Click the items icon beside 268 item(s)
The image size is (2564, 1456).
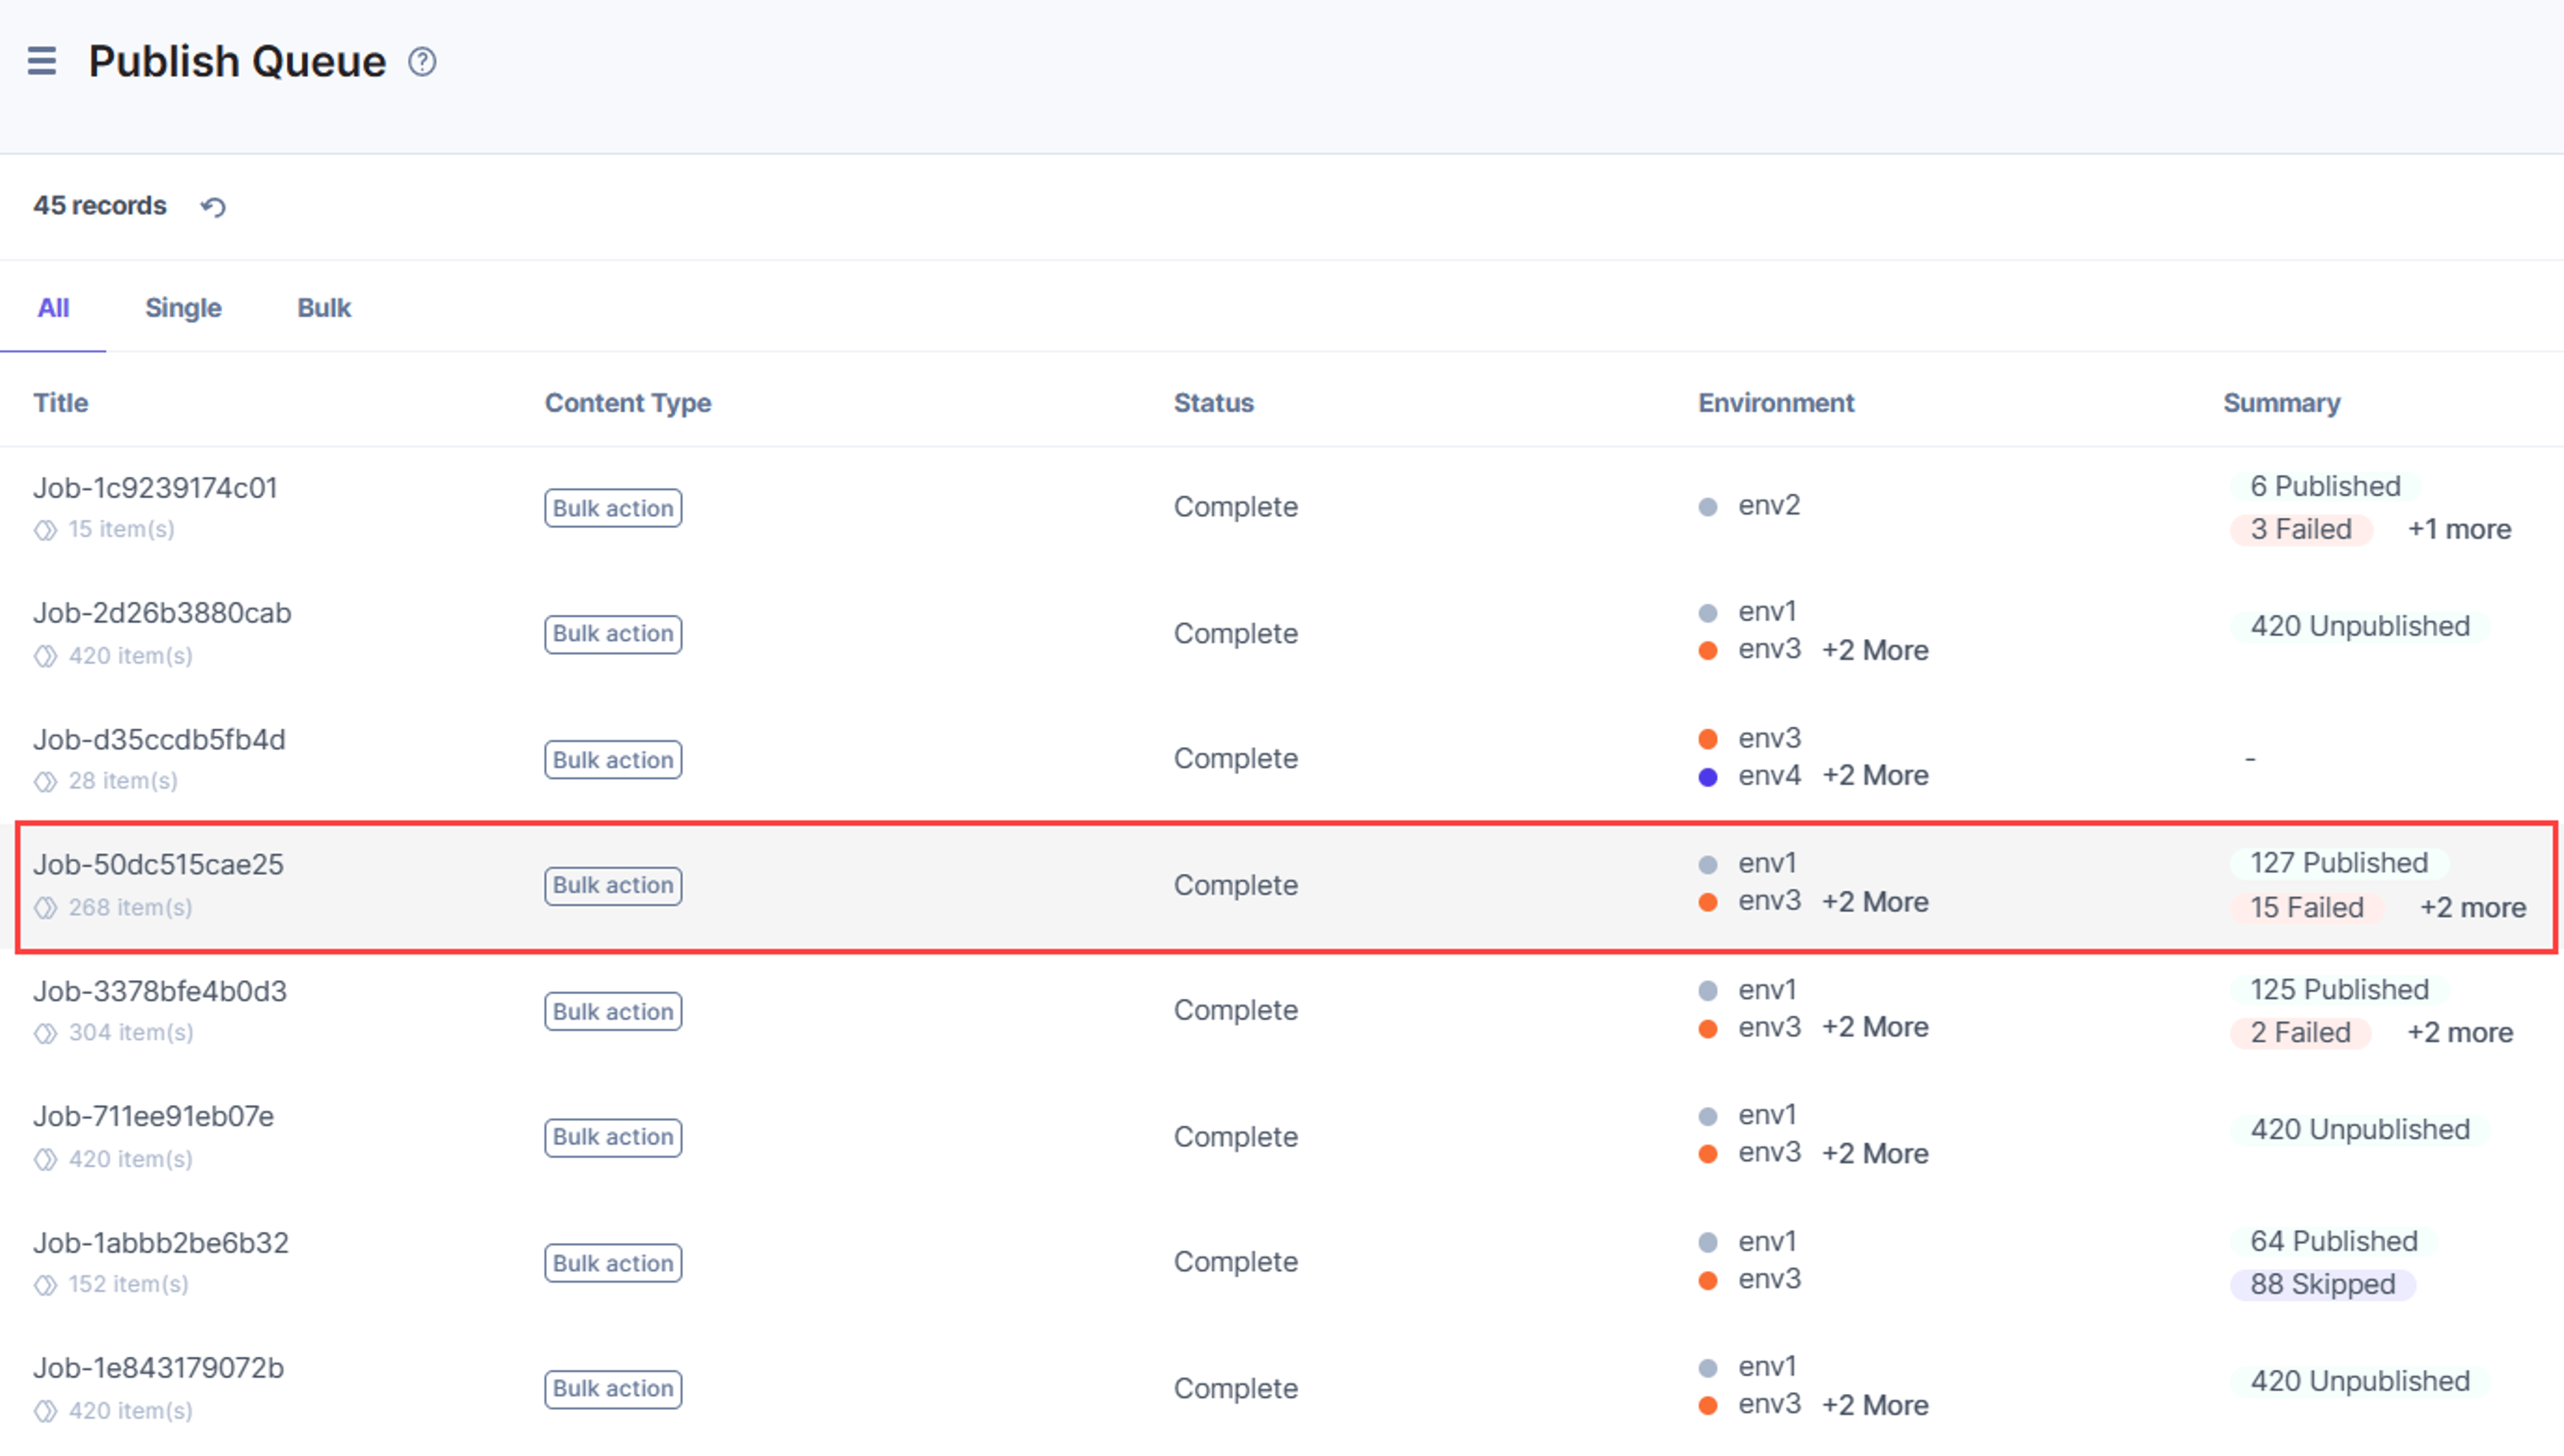[45, 908]
